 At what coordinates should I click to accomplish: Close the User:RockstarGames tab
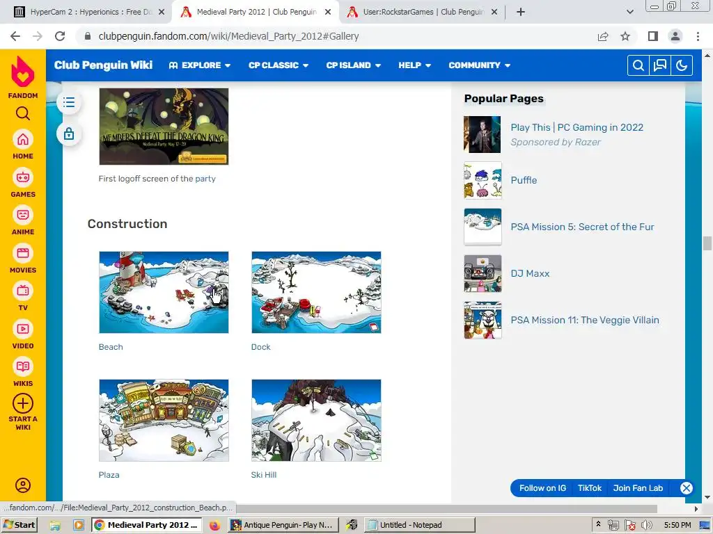[494, 13]
